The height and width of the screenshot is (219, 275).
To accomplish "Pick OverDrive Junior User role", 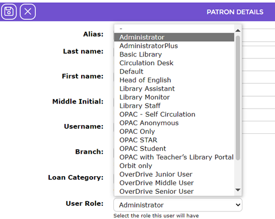I will (174, 174).
